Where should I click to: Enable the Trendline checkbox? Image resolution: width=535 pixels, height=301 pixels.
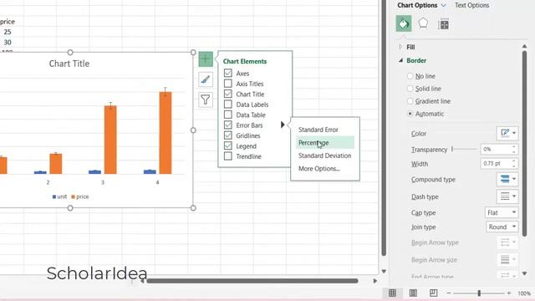click(x=228, y=156)
